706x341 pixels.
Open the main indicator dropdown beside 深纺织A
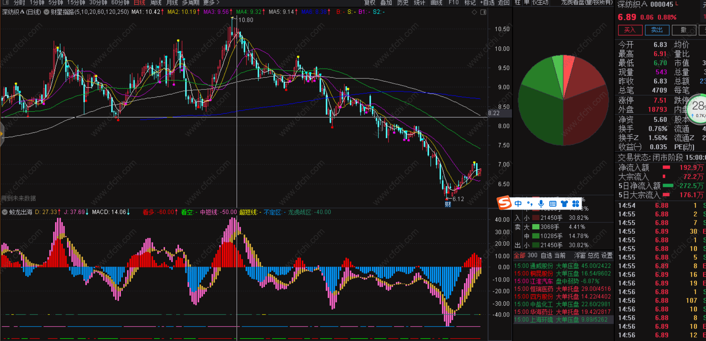coord(46,12)
